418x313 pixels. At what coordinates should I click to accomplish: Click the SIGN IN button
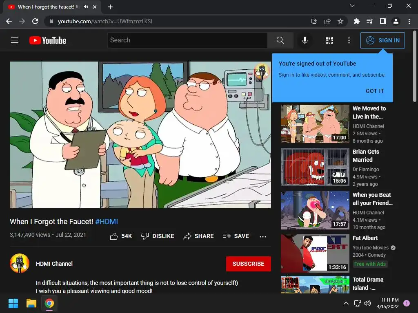[382, 40]
